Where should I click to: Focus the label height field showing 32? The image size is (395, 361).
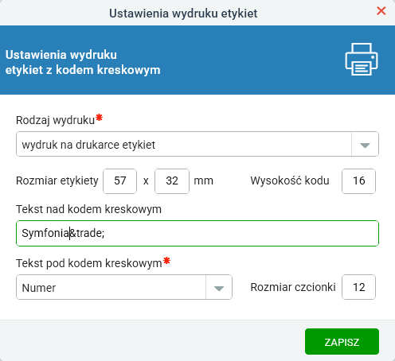coord(172,181)
